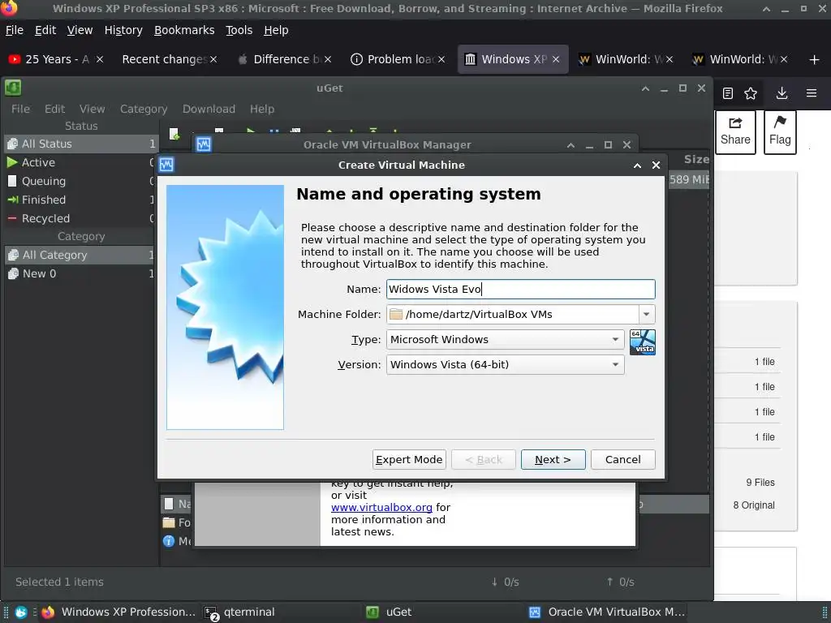Click into the Name field 'Widows Vista Evo'
The height and width of the screenshot is (623, 831).
tap(520, 290)
